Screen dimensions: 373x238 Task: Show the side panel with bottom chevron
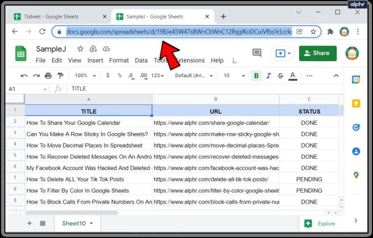point(356,221)
